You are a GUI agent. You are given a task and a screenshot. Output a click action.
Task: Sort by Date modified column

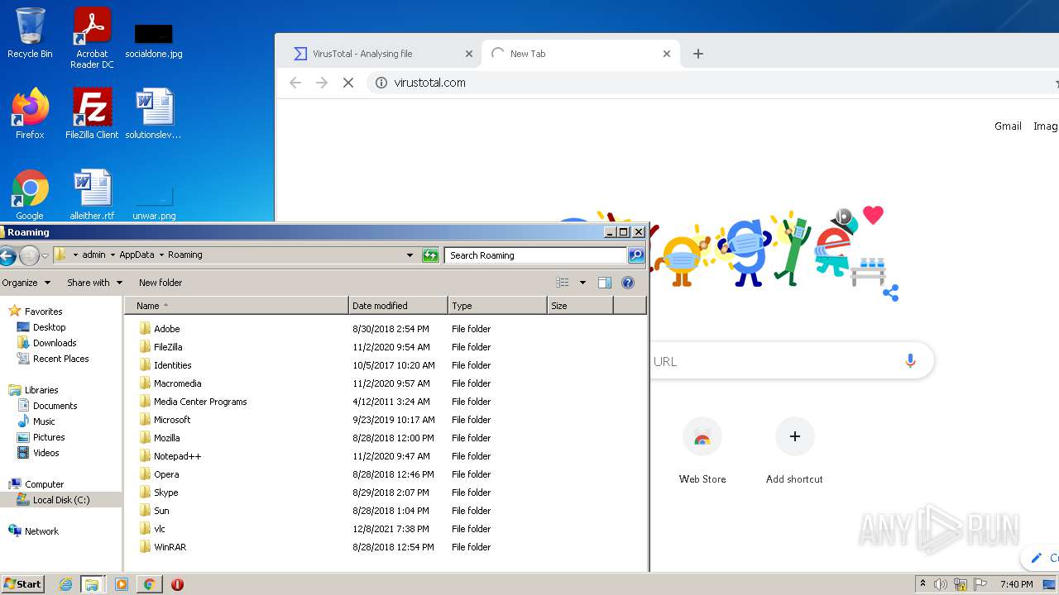point(398,306)
